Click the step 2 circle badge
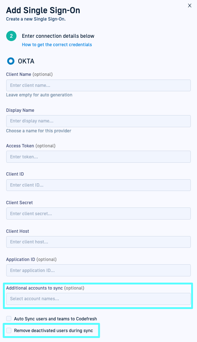 point(11,36)
